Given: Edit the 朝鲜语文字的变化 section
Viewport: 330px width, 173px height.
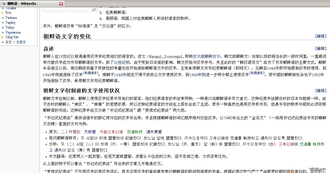Looking at the screenshot, I should tap(321, 36).
